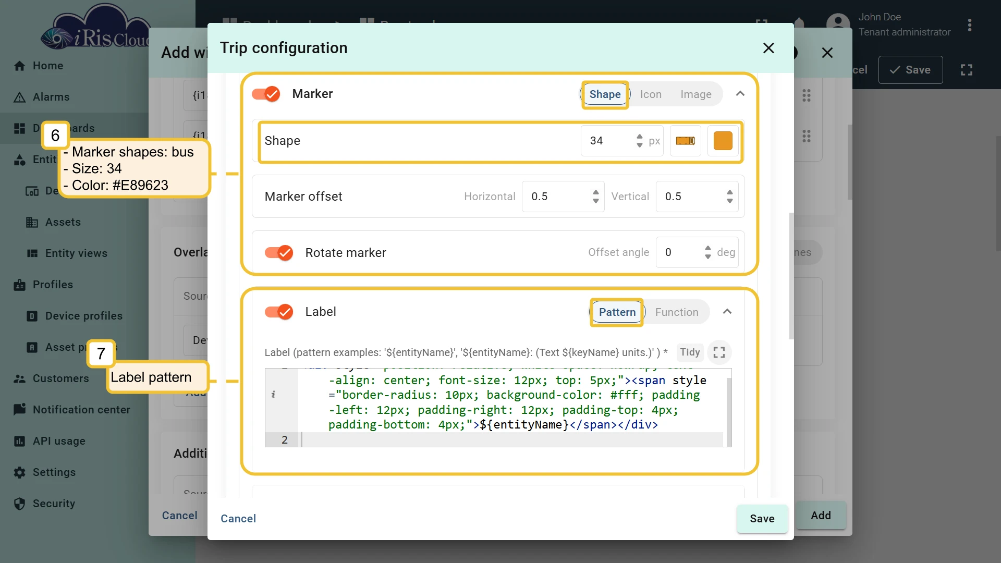The height and width of the screenshot is (563, 1001).
Task: Click Add in the Add widget dialog
Action: 821,516
